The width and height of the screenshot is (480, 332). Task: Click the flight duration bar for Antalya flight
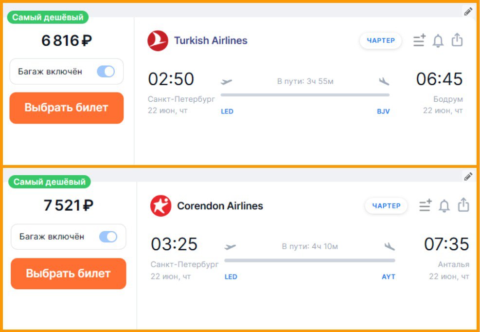[x=309, y=260]
